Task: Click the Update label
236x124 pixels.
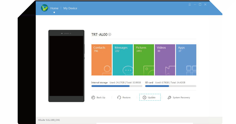Action: [x=152, y=97]
